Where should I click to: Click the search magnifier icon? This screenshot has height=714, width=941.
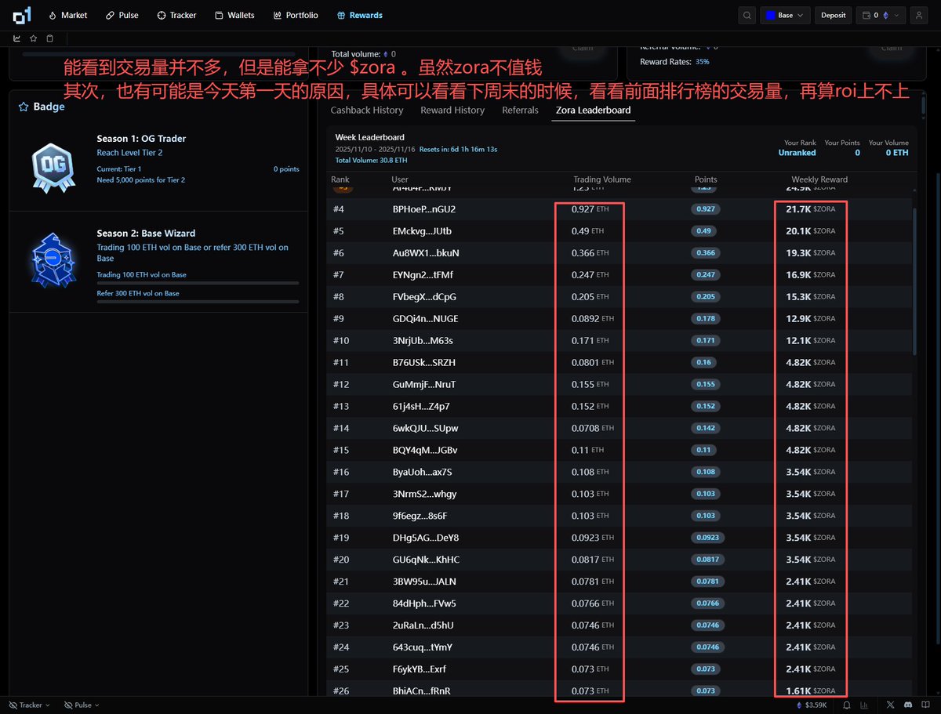748,15
